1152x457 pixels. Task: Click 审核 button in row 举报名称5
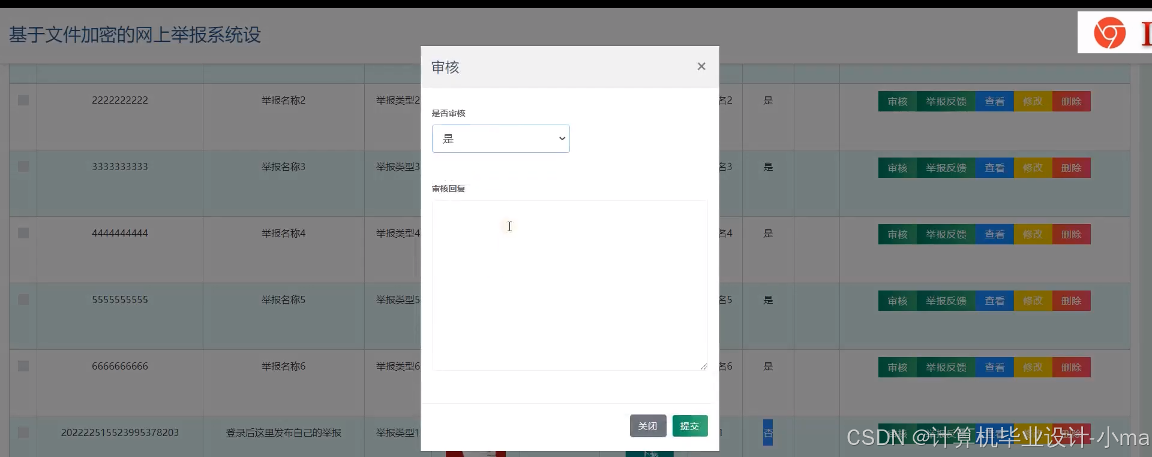(x=898, y=301)
